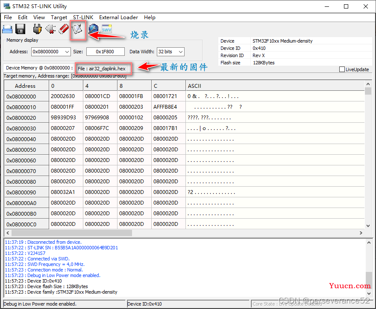Click log line 'Connected via SWD.'

click(x=37, y=259)
